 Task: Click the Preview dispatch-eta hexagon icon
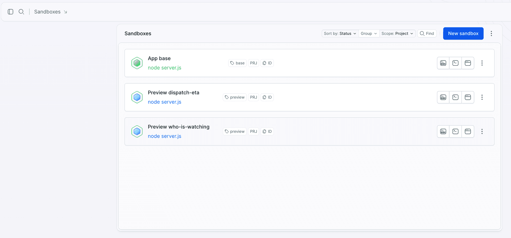(137, 97)
